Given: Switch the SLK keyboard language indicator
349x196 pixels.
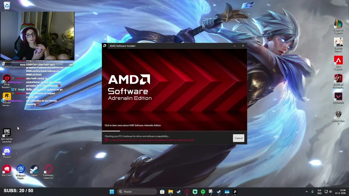Looking at the screenshot, I should click(319, 192).
